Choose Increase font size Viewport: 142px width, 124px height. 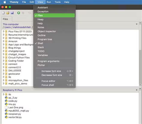[x=55, y=71]
